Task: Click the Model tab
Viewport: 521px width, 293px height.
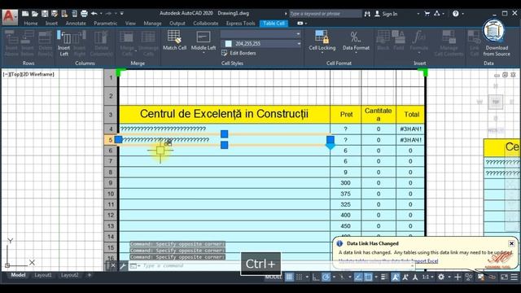Action: (18, 275)
